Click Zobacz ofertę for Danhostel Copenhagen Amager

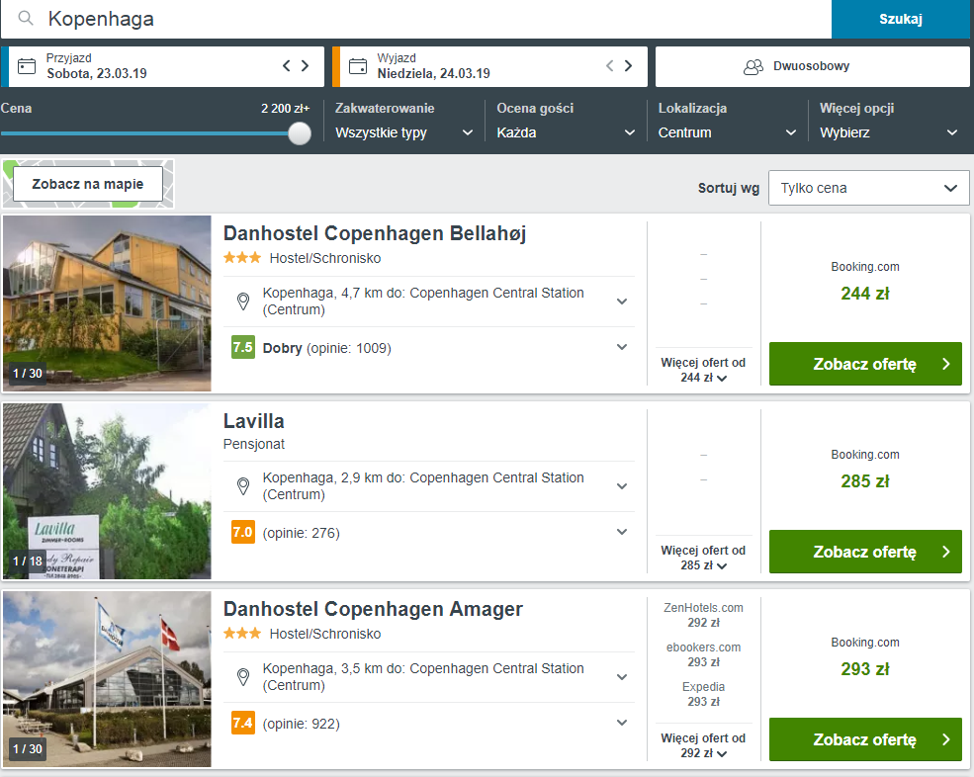(865, 739)
